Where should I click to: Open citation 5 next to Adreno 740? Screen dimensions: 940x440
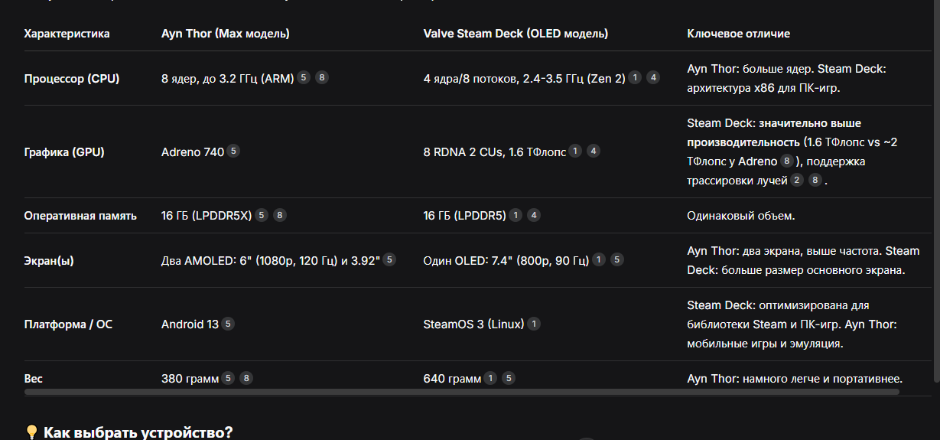233,152
